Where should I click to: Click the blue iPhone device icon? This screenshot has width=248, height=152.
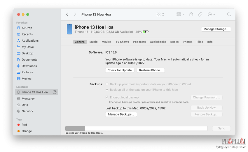tap(69, 29)
